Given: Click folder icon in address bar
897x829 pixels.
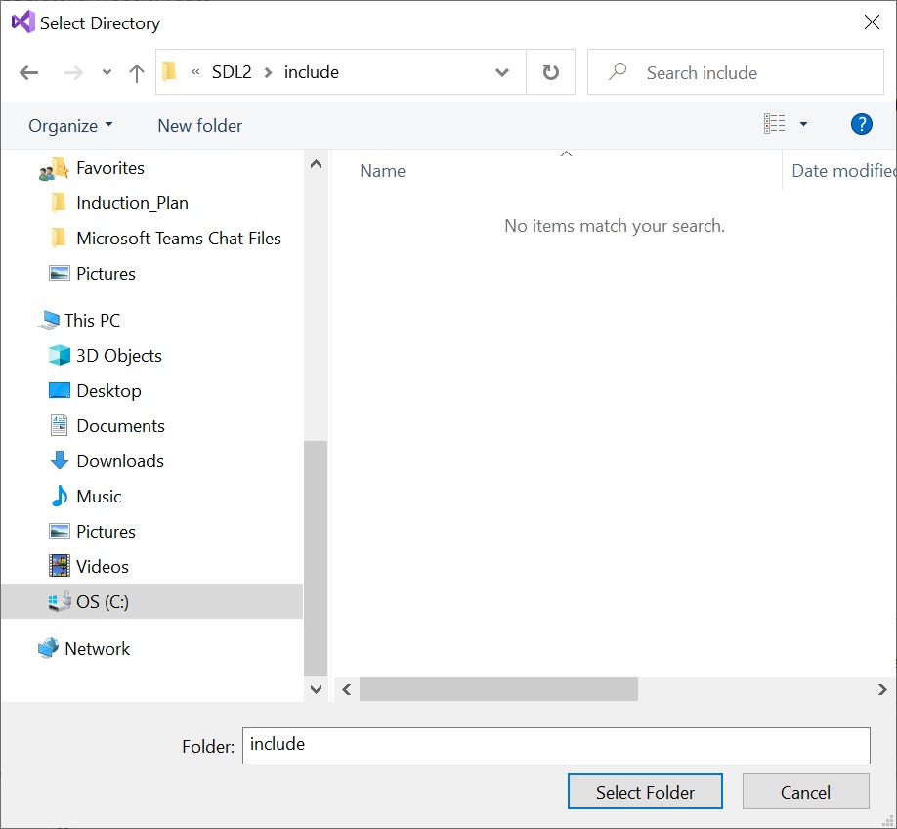Looking at the screenshot, I should [x=169, y=71].
